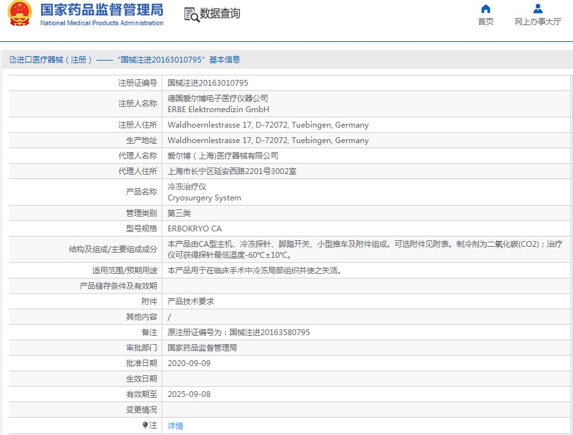Click the 产品储存条件及有效期 label

118,286
